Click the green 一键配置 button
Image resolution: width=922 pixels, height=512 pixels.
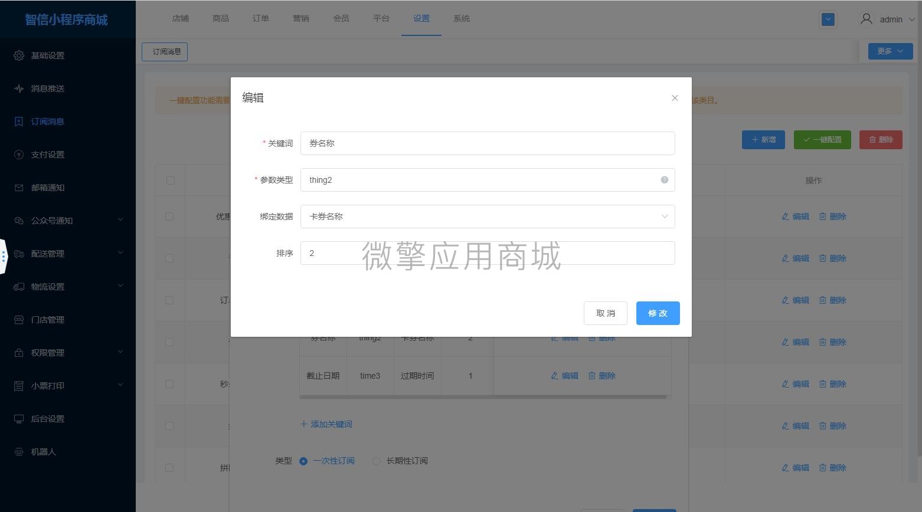click(822, 140)
